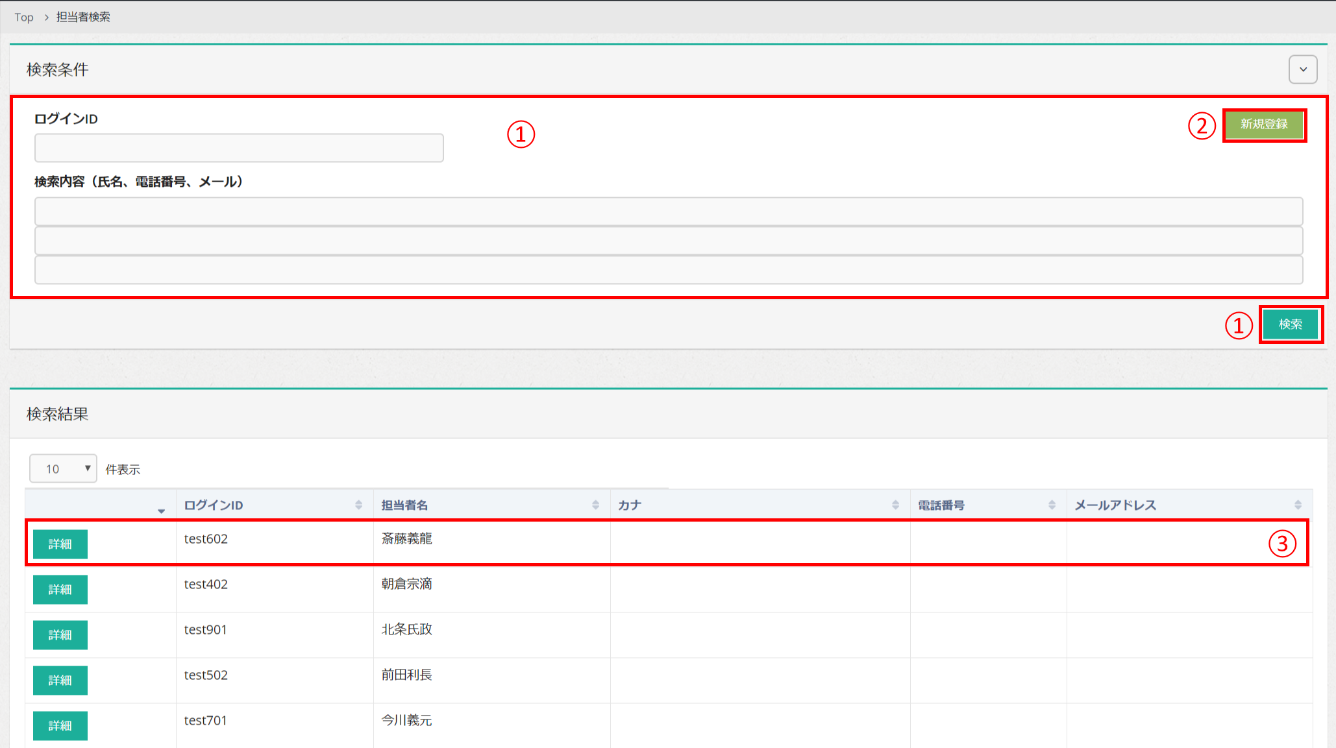Sort table by メールアドレス column arrows
This screenshot has height=748, width=1336.
1298,505
